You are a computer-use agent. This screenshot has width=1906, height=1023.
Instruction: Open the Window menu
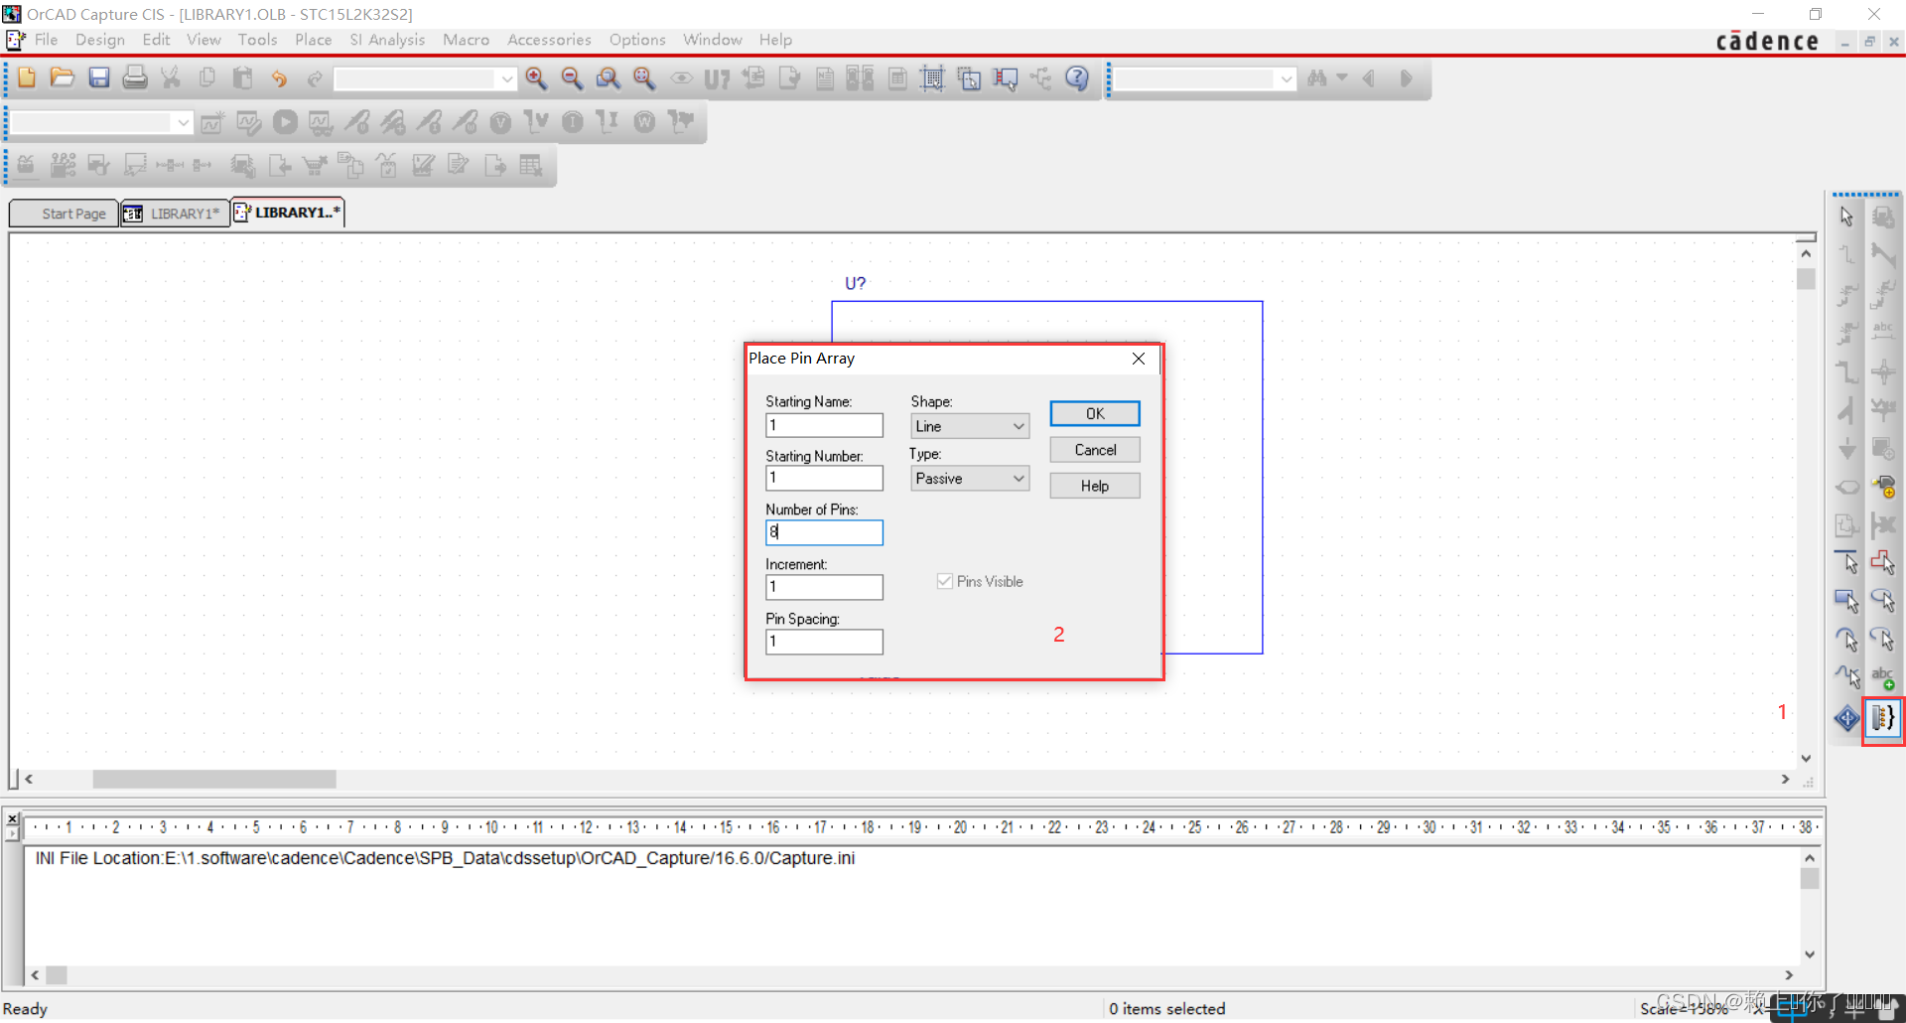pyautogui.click(x=713, y=40)
